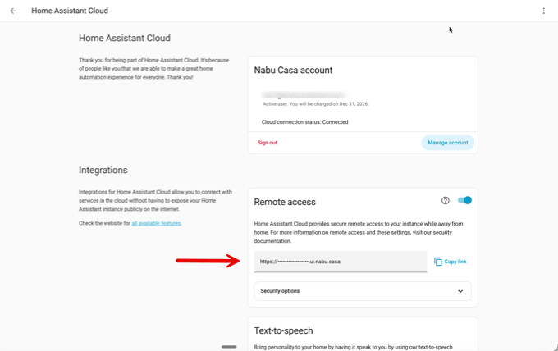The height and width of the screenshot is (351, 558).
Task: Open the three-dot overflow menu
Action: [543, 11]
